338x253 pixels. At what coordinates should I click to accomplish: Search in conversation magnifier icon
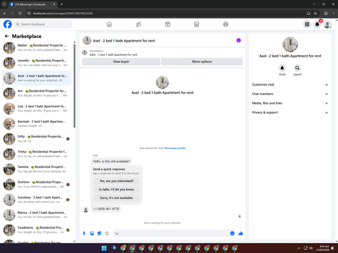click(297, 68)
